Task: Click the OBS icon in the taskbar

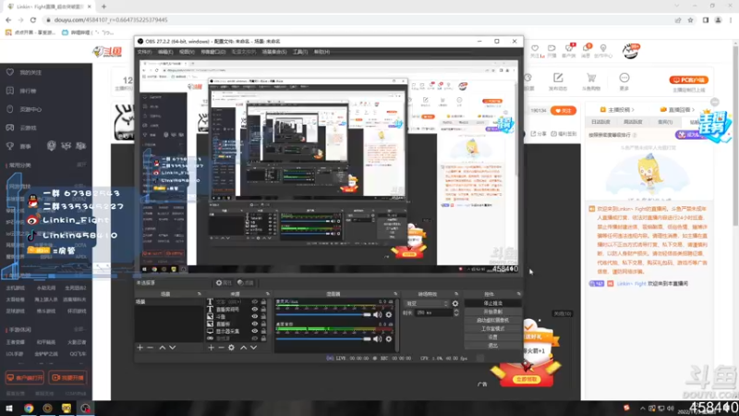Action: pos(85,408)
